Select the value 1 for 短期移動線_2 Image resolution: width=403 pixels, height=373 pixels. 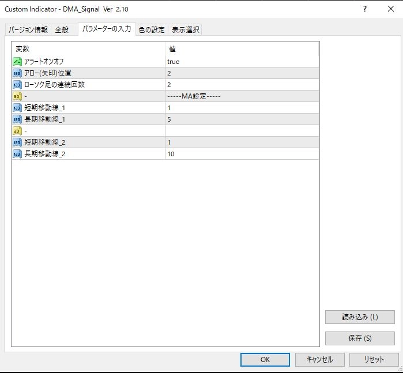pos(169,142)
